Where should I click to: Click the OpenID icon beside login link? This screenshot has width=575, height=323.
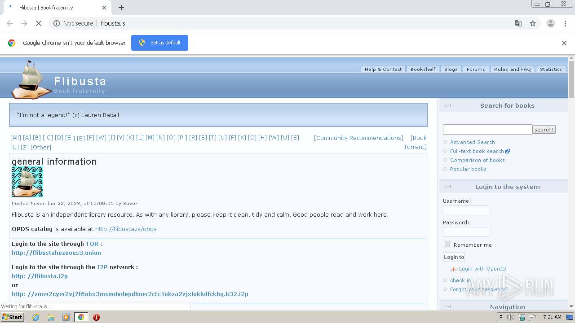click(454, 269)
